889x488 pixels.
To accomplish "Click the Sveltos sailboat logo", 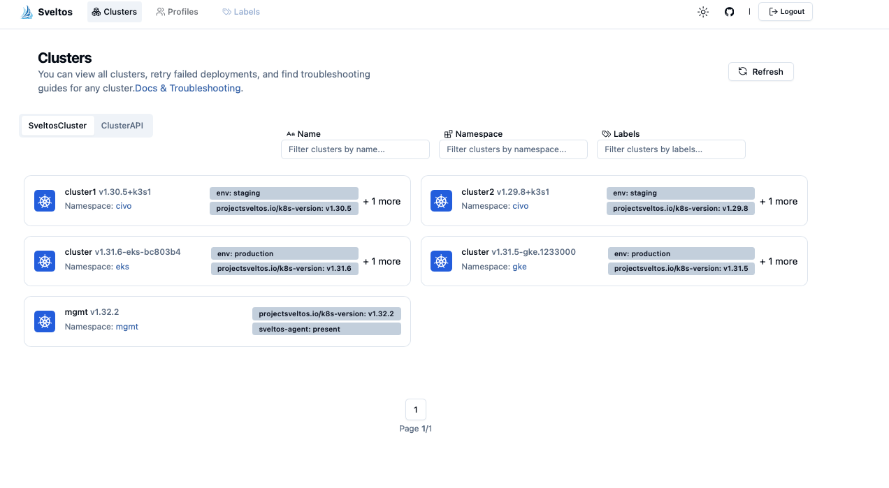I will (27, 12).
